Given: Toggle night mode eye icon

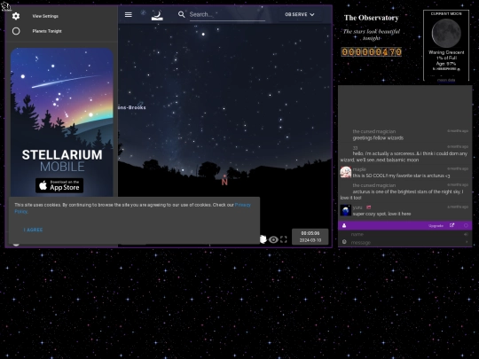Looking at the screenshot, I should click(273, 239).
